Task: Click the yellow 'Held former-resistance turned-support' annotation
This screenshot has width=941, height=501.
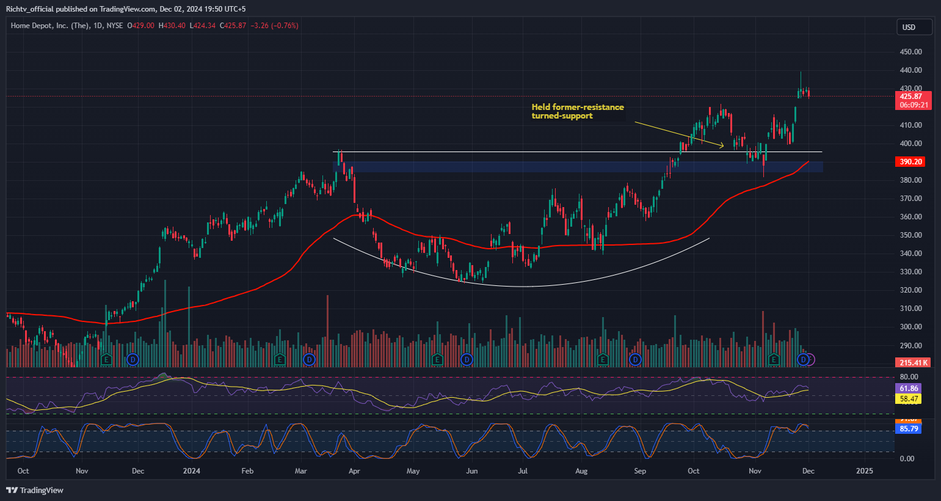Action: [x=578, y=111]
